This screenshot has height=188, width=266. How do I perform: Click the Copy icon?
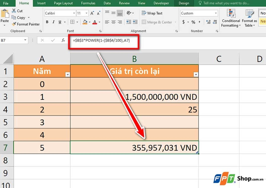tap(14, 17)
